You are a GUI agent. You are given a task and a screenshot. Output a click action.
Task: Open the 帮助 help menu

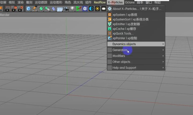157,3
